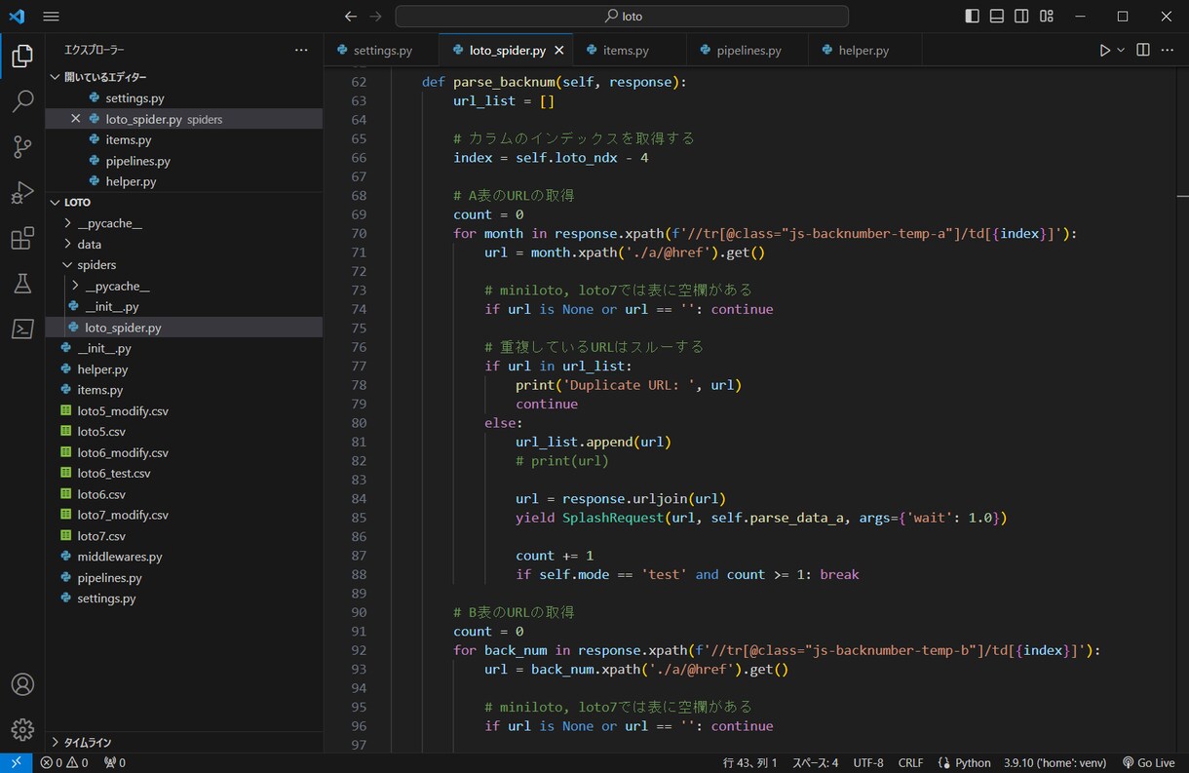Open the Testing flask icon view
This screenshot has height=773, width=1189.
22,284
